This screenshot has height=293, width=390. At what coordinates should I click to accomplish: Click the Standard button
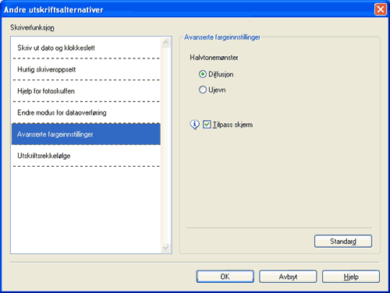tap(343, 242)
